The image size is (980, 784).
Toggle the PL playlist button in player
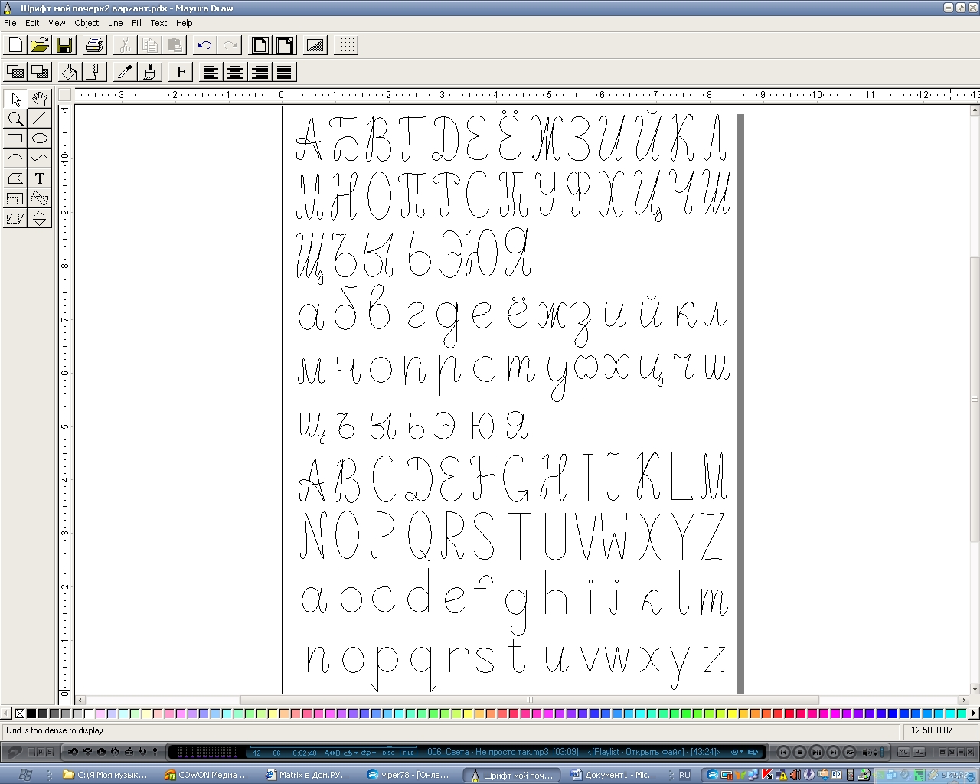click(x=919, y=752)
